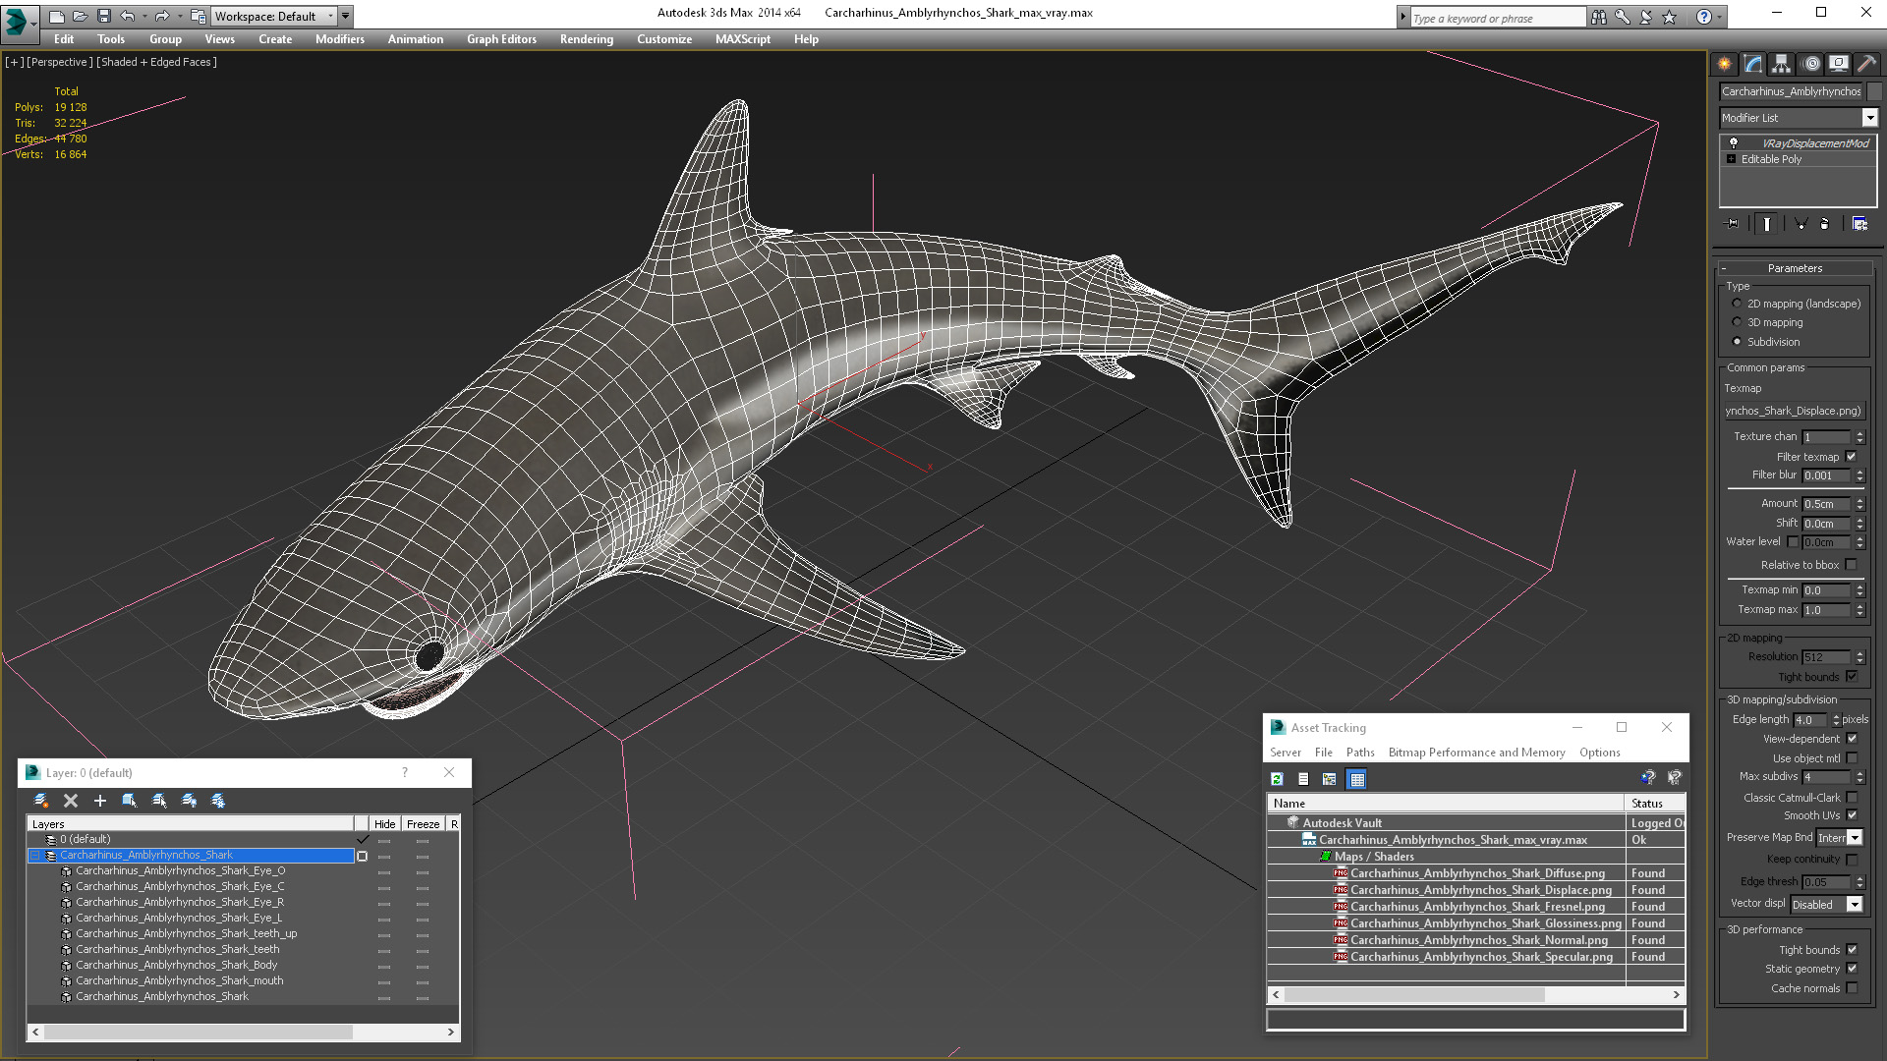
Task: Open the Graph Editors menu
Action: coord(501,39)
